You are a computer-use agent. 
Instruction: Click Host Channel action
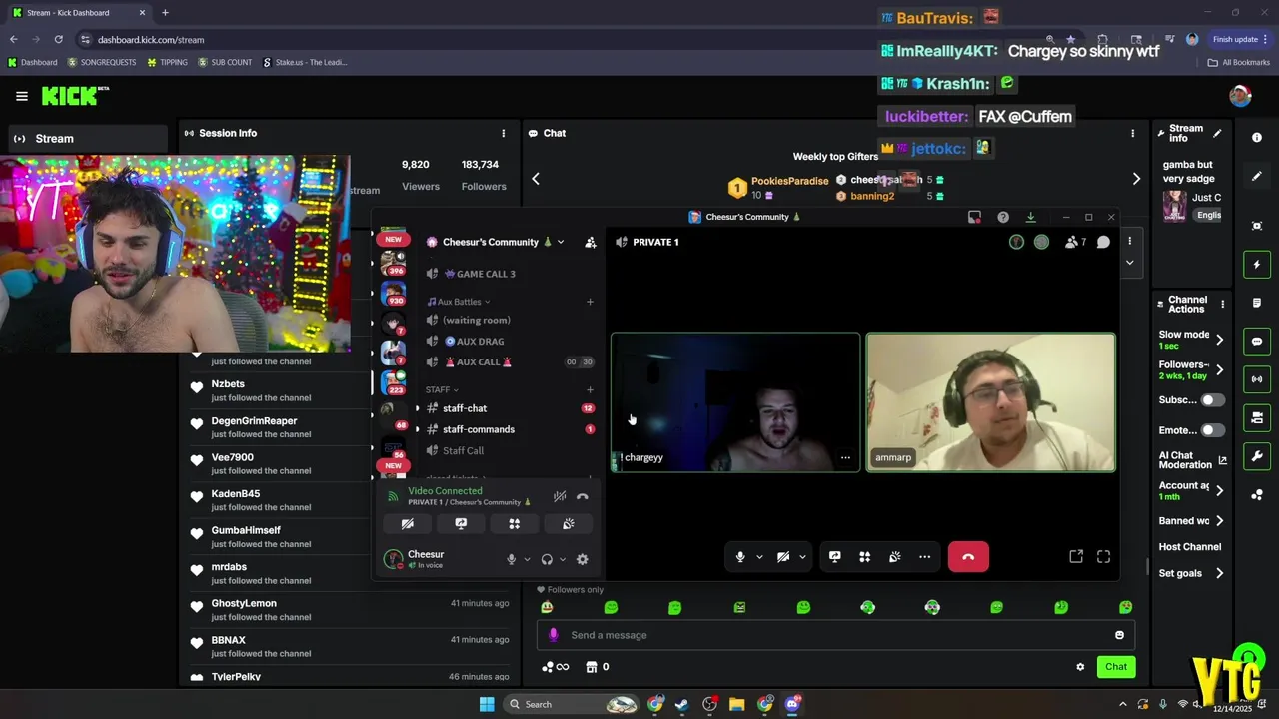(1190, 547)
